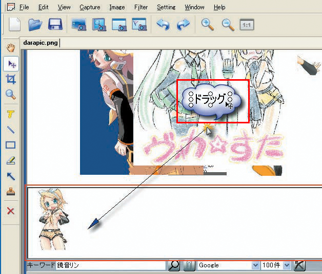Select the Arrow drawing tool

(11, 176)
